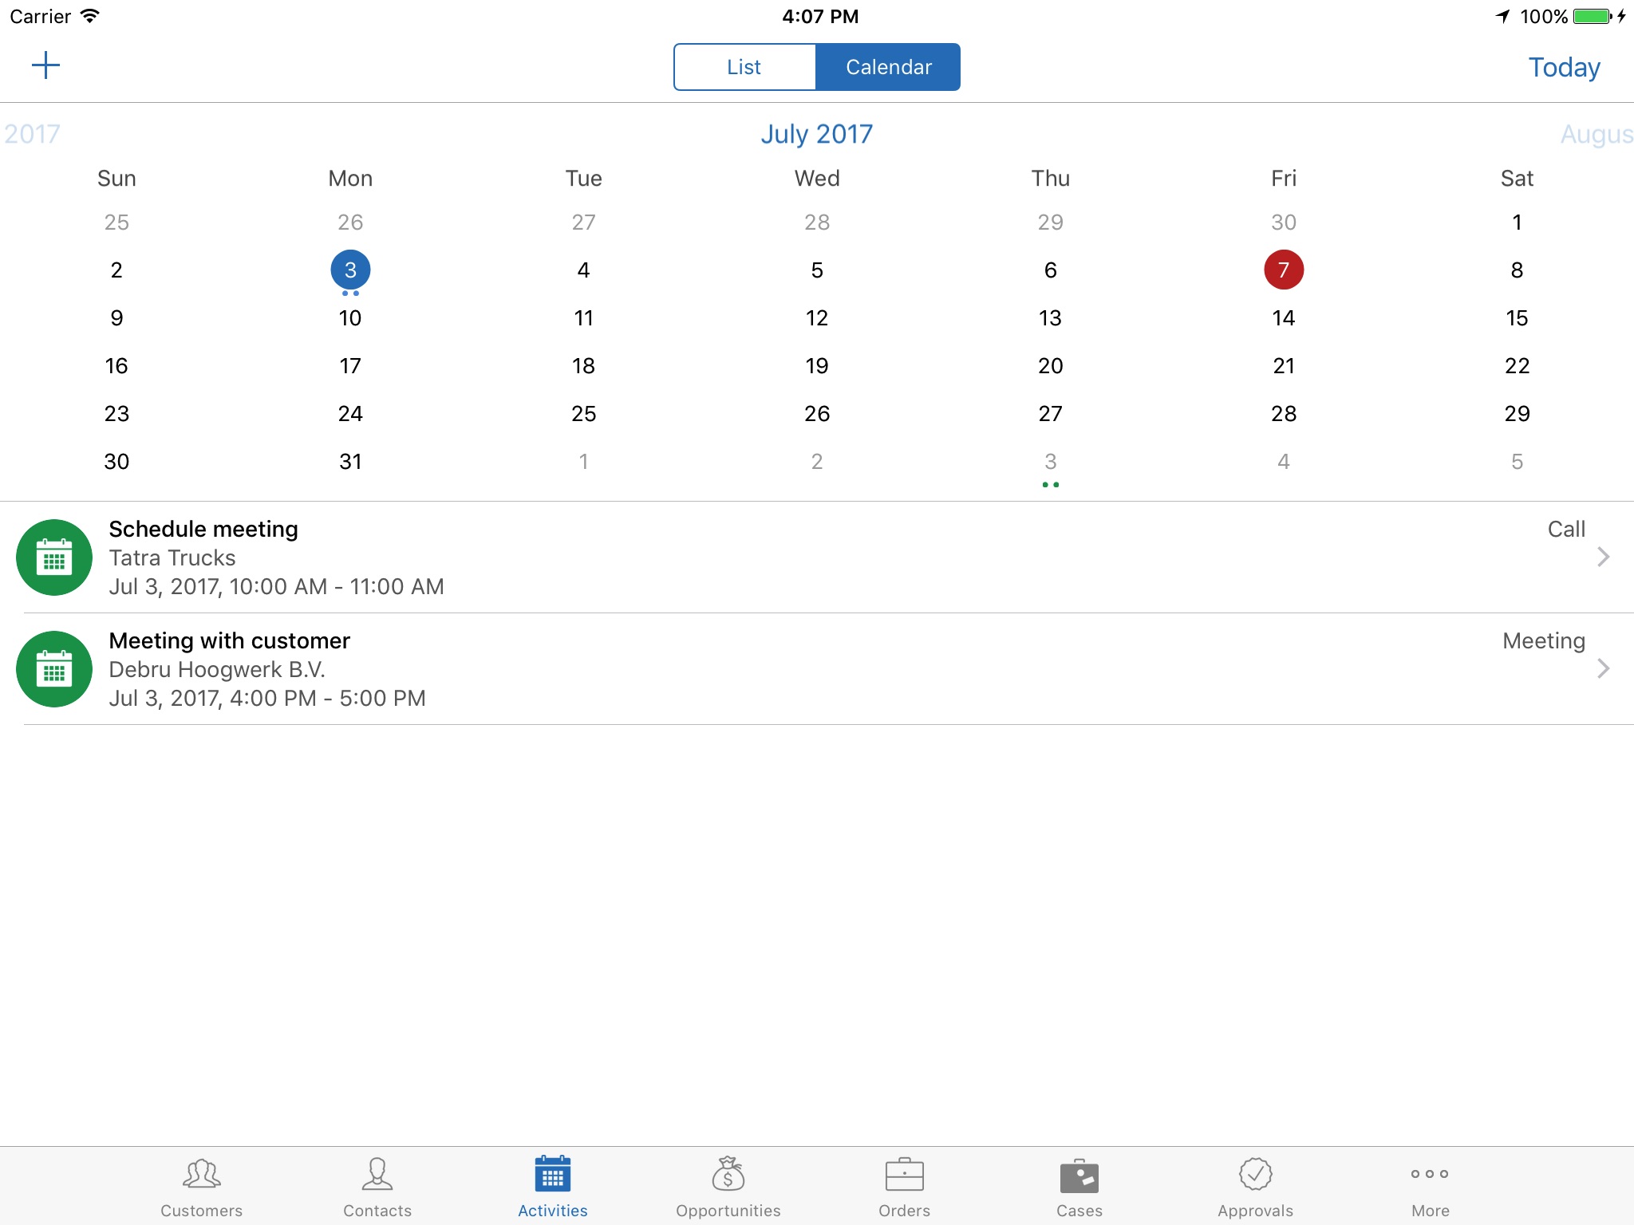The height and width of the screenshot is (1225, 1634).
Task: Select today's date July 7
Action: pyautogui.click(x=1284, y=270)
